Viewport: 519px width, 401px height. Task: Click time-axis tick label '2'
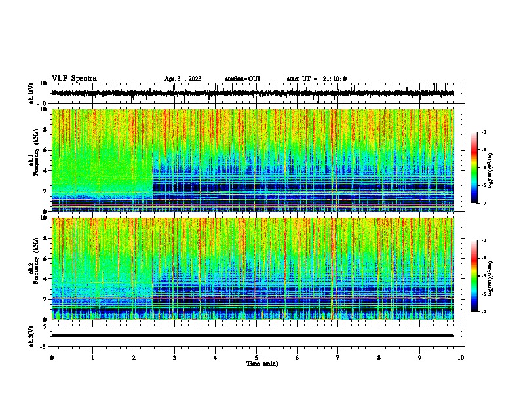tap(134, 358)
